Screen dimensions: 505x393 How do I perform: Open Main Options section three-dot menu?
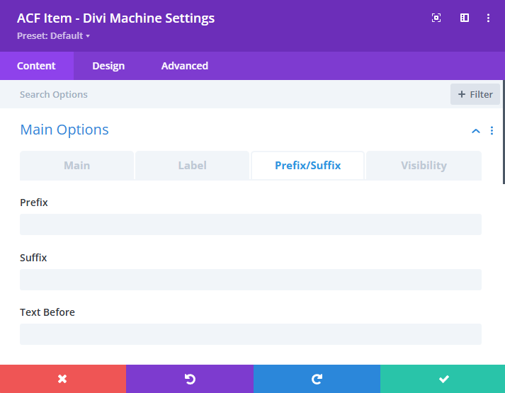492,131
